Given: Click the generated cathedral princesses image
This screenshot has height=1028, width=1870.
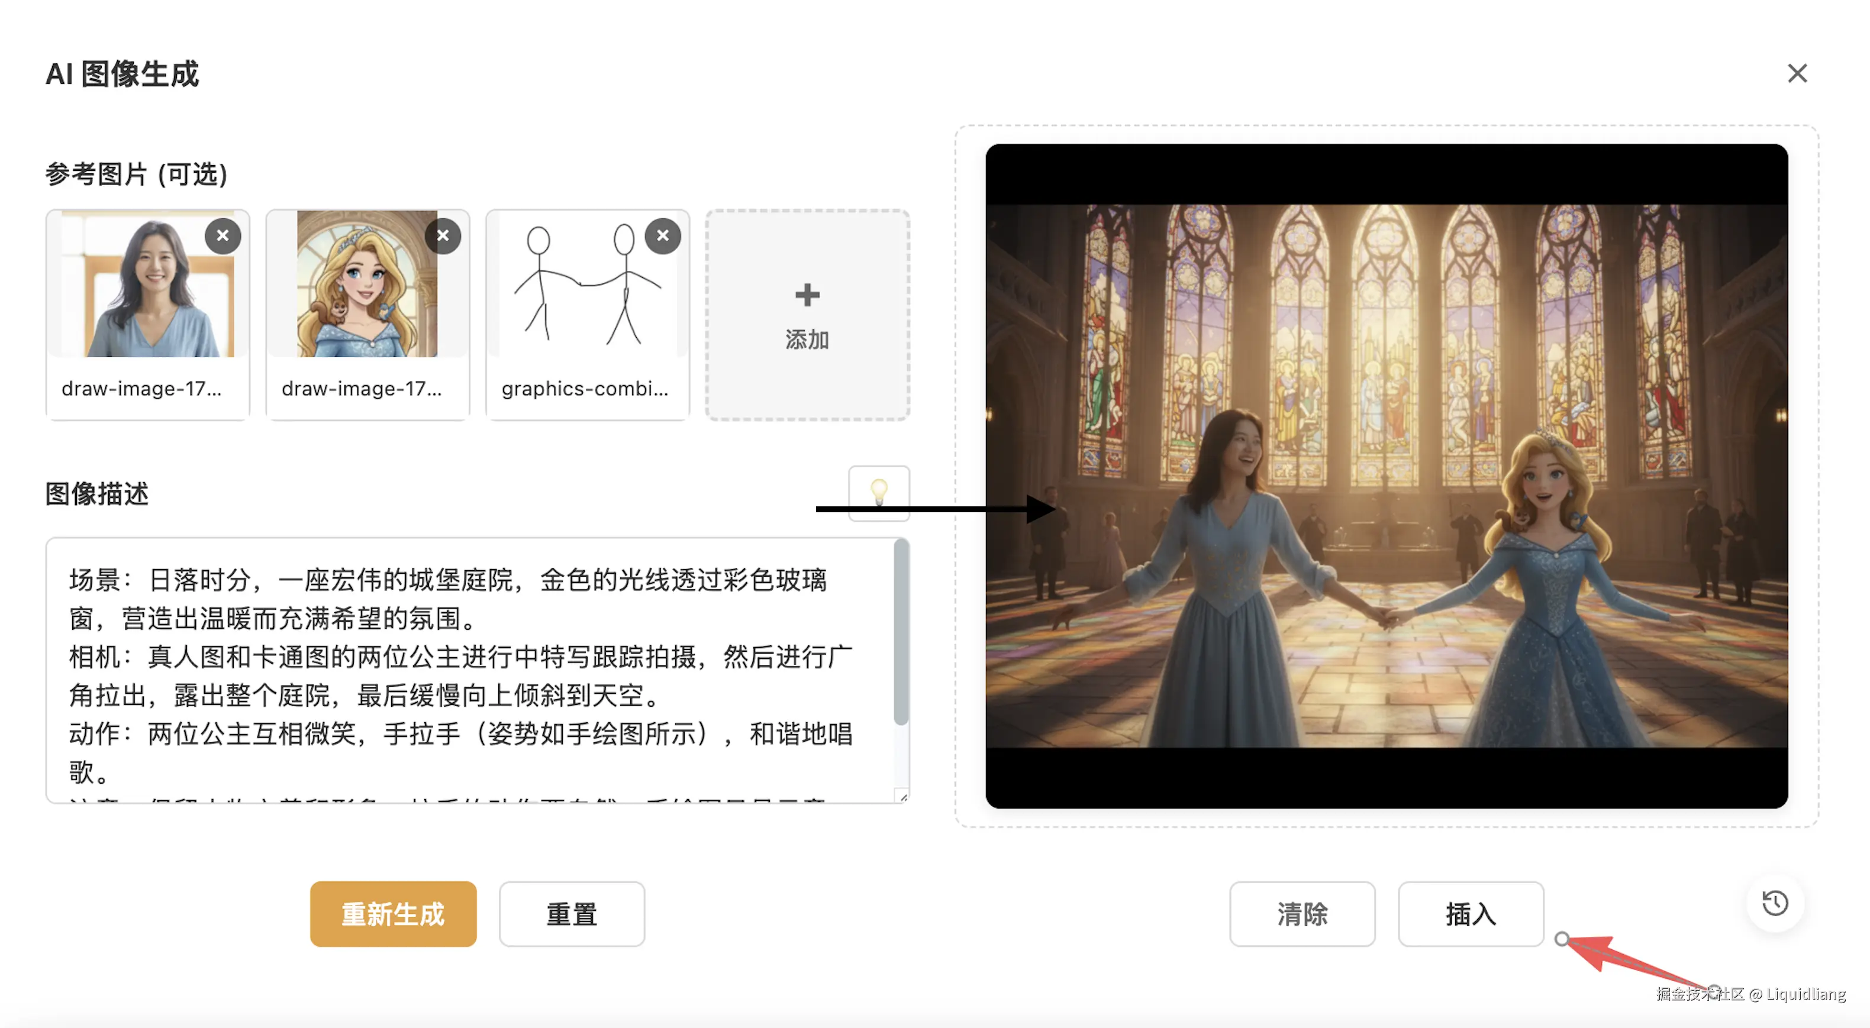Looking at the screenshot, I should (x=1386, y=476).
